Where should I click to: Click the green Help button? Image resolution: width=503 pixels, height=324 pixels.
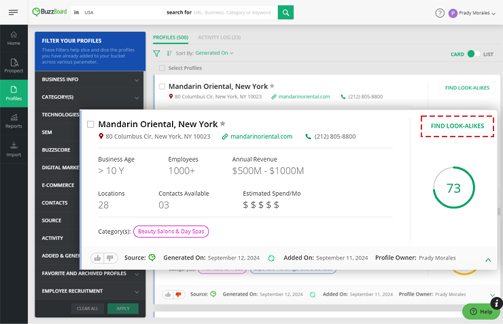[481, 312]
